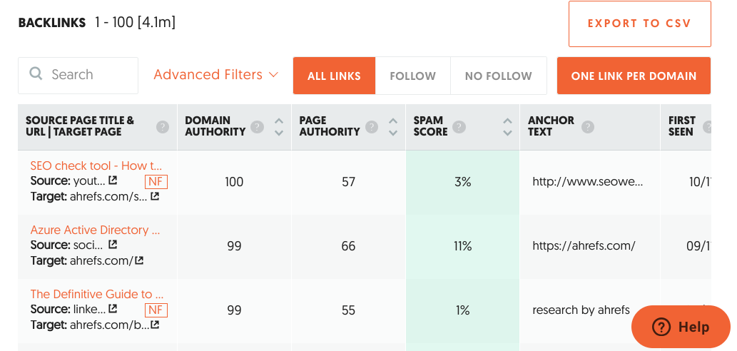Toggle ONE LINK PER DOMAIN button
The image size is (737, 351).
[634, 76]
